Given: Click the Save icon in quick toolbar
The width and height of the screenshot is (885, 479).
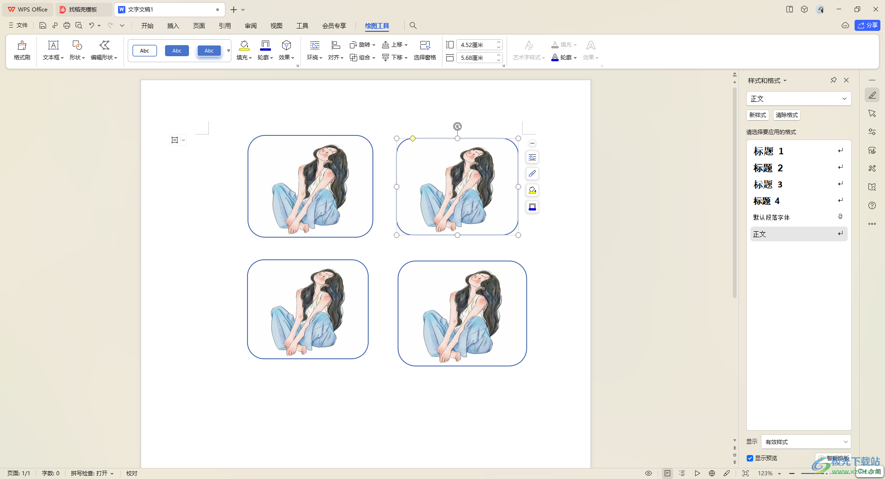Looking at the screenshot, I should click(x=43, y=25).
